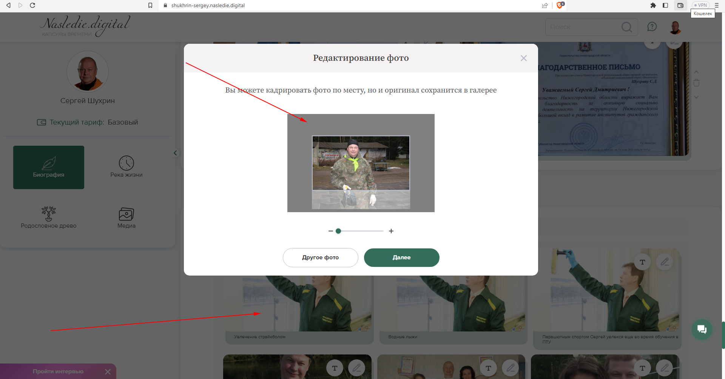
Task: Move diploma block down with chevron
Action: coord(696,97)
